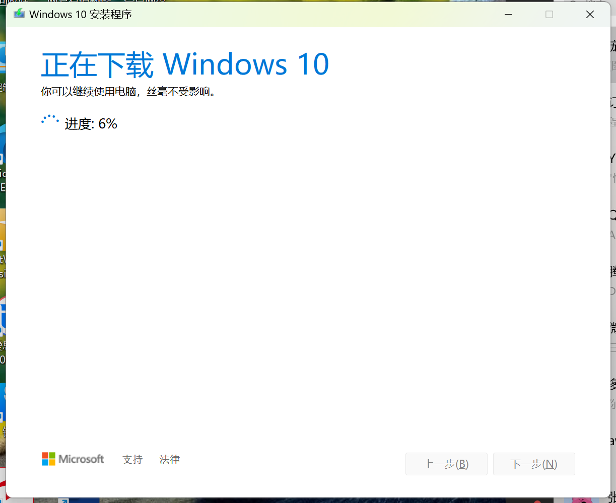Click the 下一步(N) next button
The image size is (616, 503).
pyautogui.click(x=534, y=464)
